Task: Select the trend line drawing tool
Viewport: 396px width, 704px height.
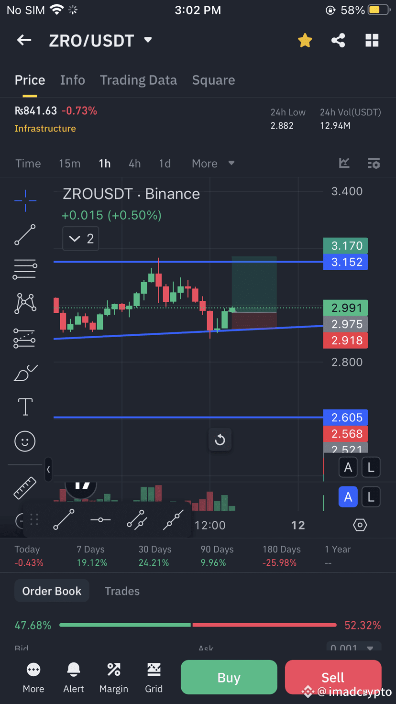Action: click(25, 235)
